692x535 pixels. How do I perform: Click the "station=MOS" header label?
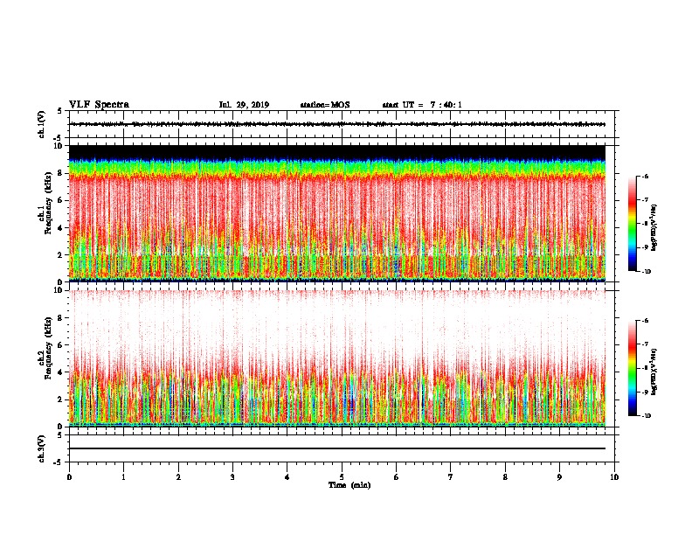point(325,105)
